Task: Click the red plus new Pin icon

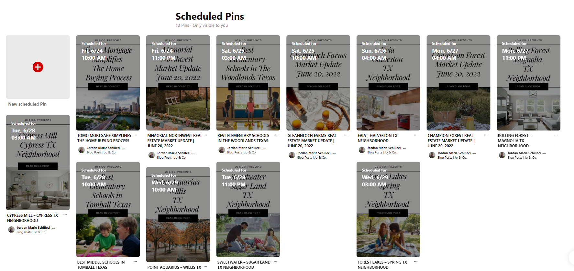Action: point(38,67)
